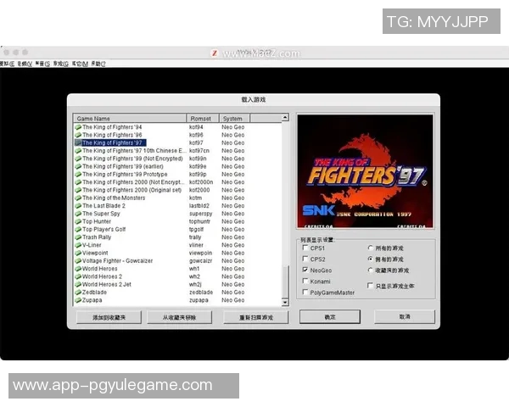Click the icon for The Last Blade 2
This screenshot has width=509, height=407.
coord(78,206)
